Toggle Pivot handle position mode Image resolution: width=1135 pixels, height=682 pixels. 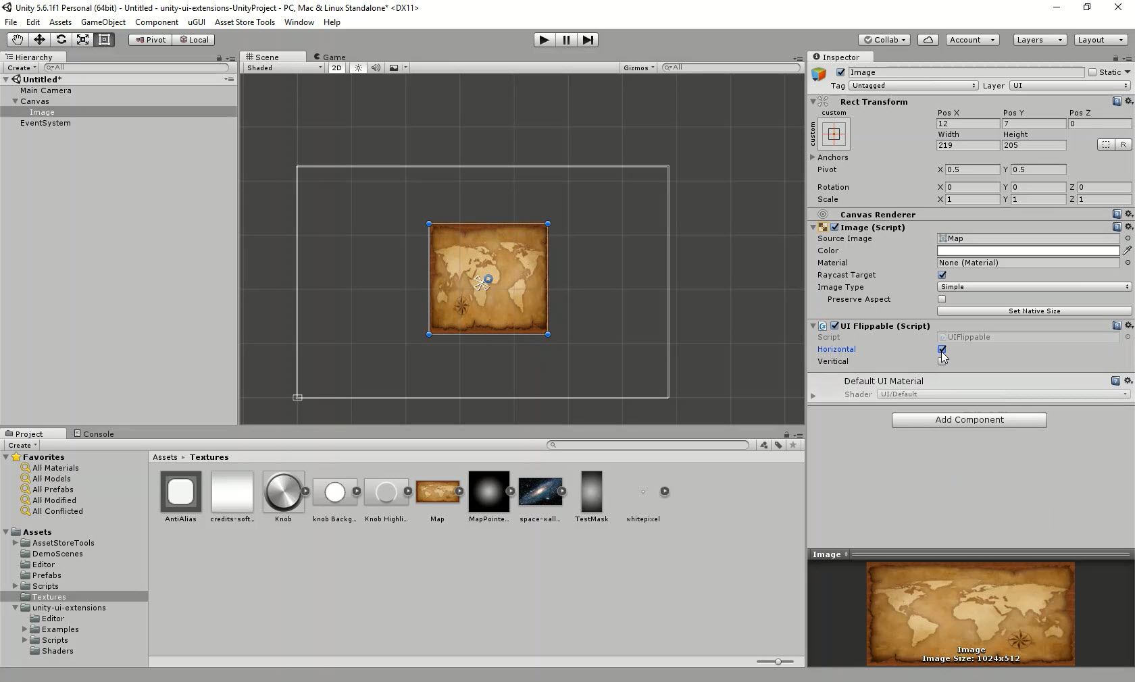(150, 40)
